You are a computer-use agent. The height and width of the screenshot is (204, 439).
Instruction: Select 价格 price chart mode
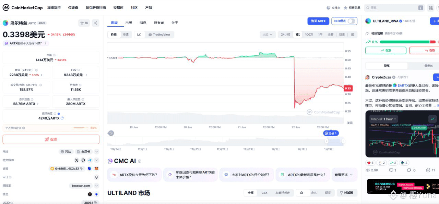tap(114, 35)
